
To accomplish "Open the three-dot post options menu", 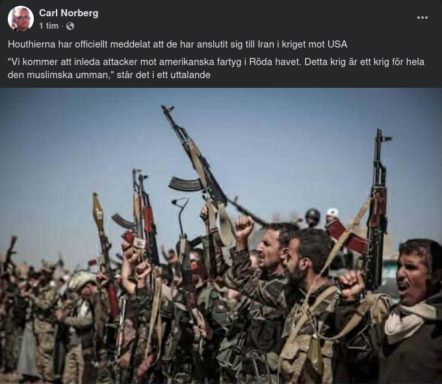I will pos(422,18).
